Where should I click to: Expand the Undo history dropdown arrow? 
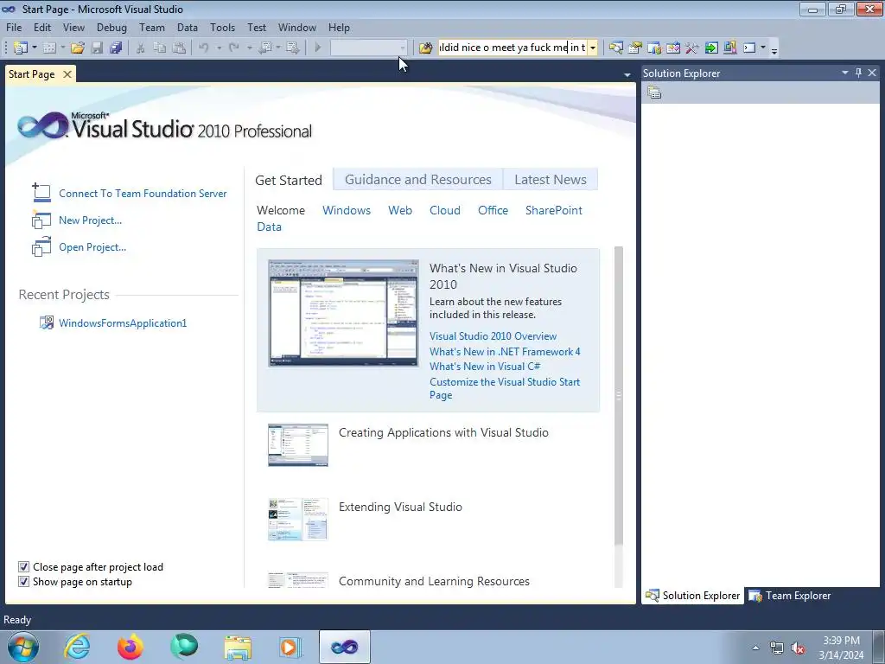click(219, 48)
